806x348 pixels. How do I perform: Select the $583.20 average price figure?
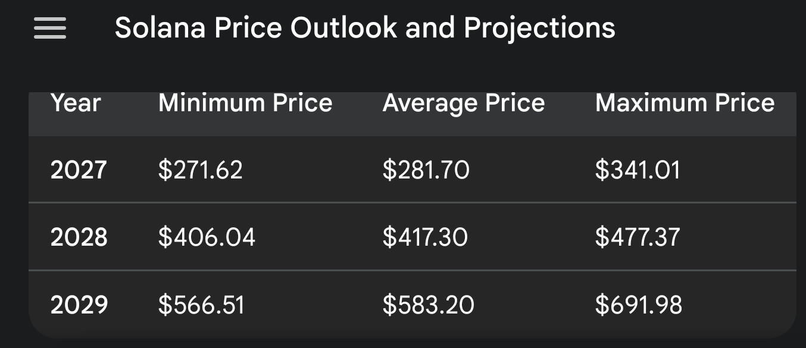[428, 305]
